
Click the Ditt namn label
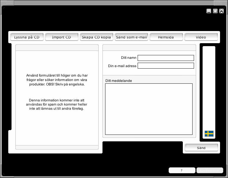coord(128,58)
